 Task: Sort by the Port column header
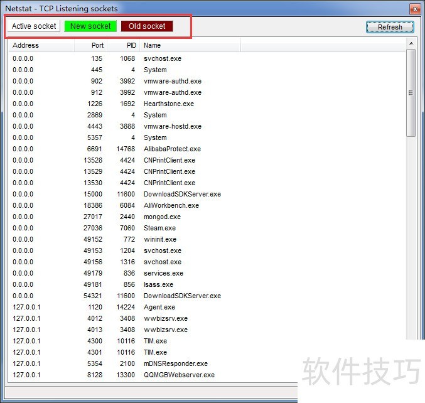(x=91, y=45)
